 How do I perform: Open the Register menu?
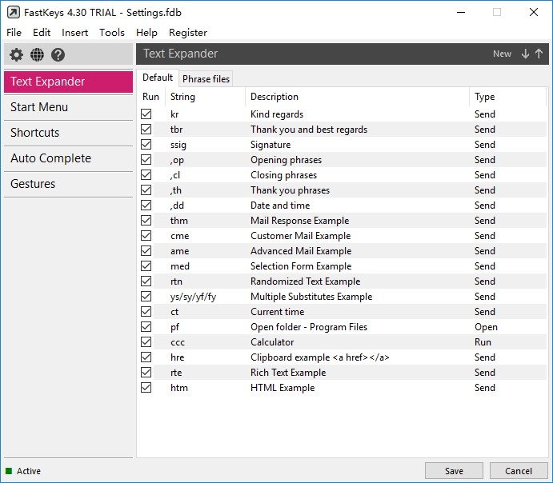pyautogui.click(x=188, y=33)
